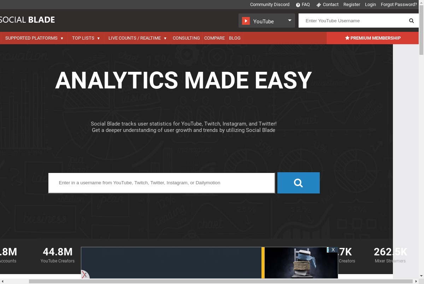Click the Analytics Made Easy heading
This screenshot has width=424, height=284.
click(183, 80)
